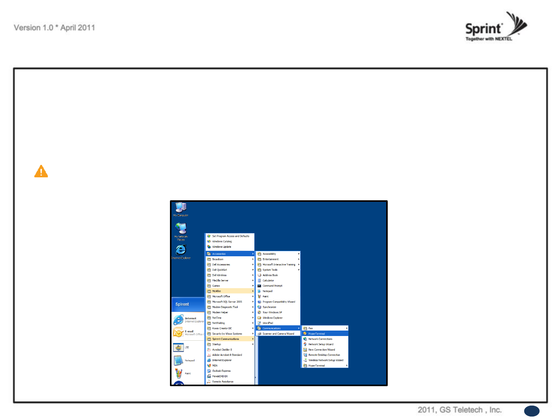Start the New Connection Wizard

tap(325, 350)
